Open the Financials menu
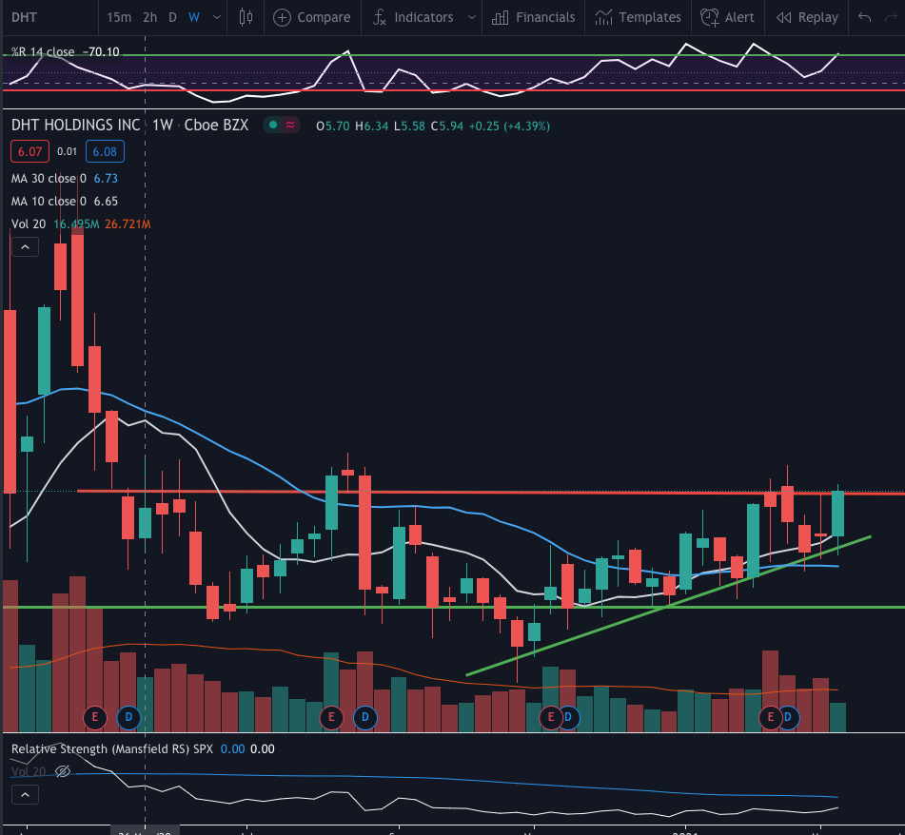 pos(533,17)
